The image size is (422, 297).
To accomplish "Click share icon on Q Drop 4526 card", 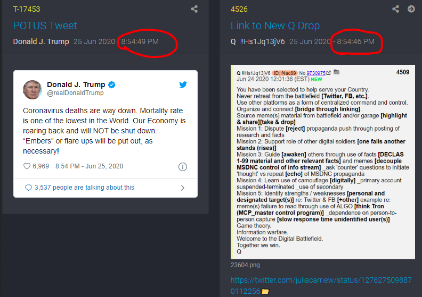I will click(x=395, y=9).
